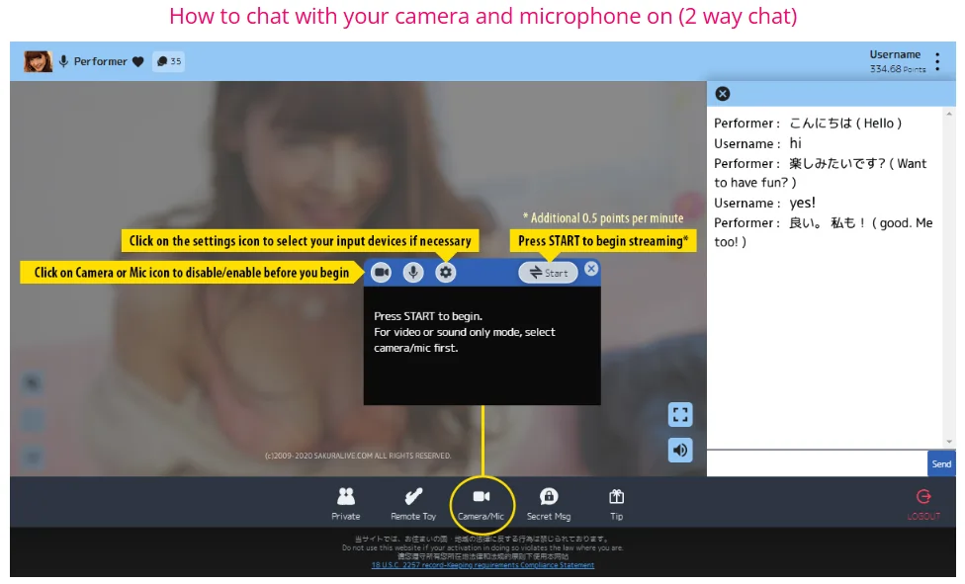This screenshot has height=584, width=965.
Task: Focus the chat message input field
Action: [817, 464]
